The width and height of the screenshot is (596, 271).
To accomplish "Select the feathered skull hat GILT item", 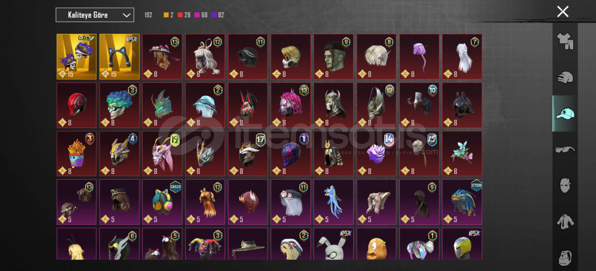I will (x=77, y=57).
